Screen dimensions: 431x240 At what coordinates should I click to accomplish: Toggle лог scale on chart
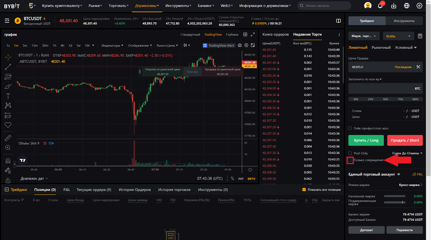click(241, 178)
